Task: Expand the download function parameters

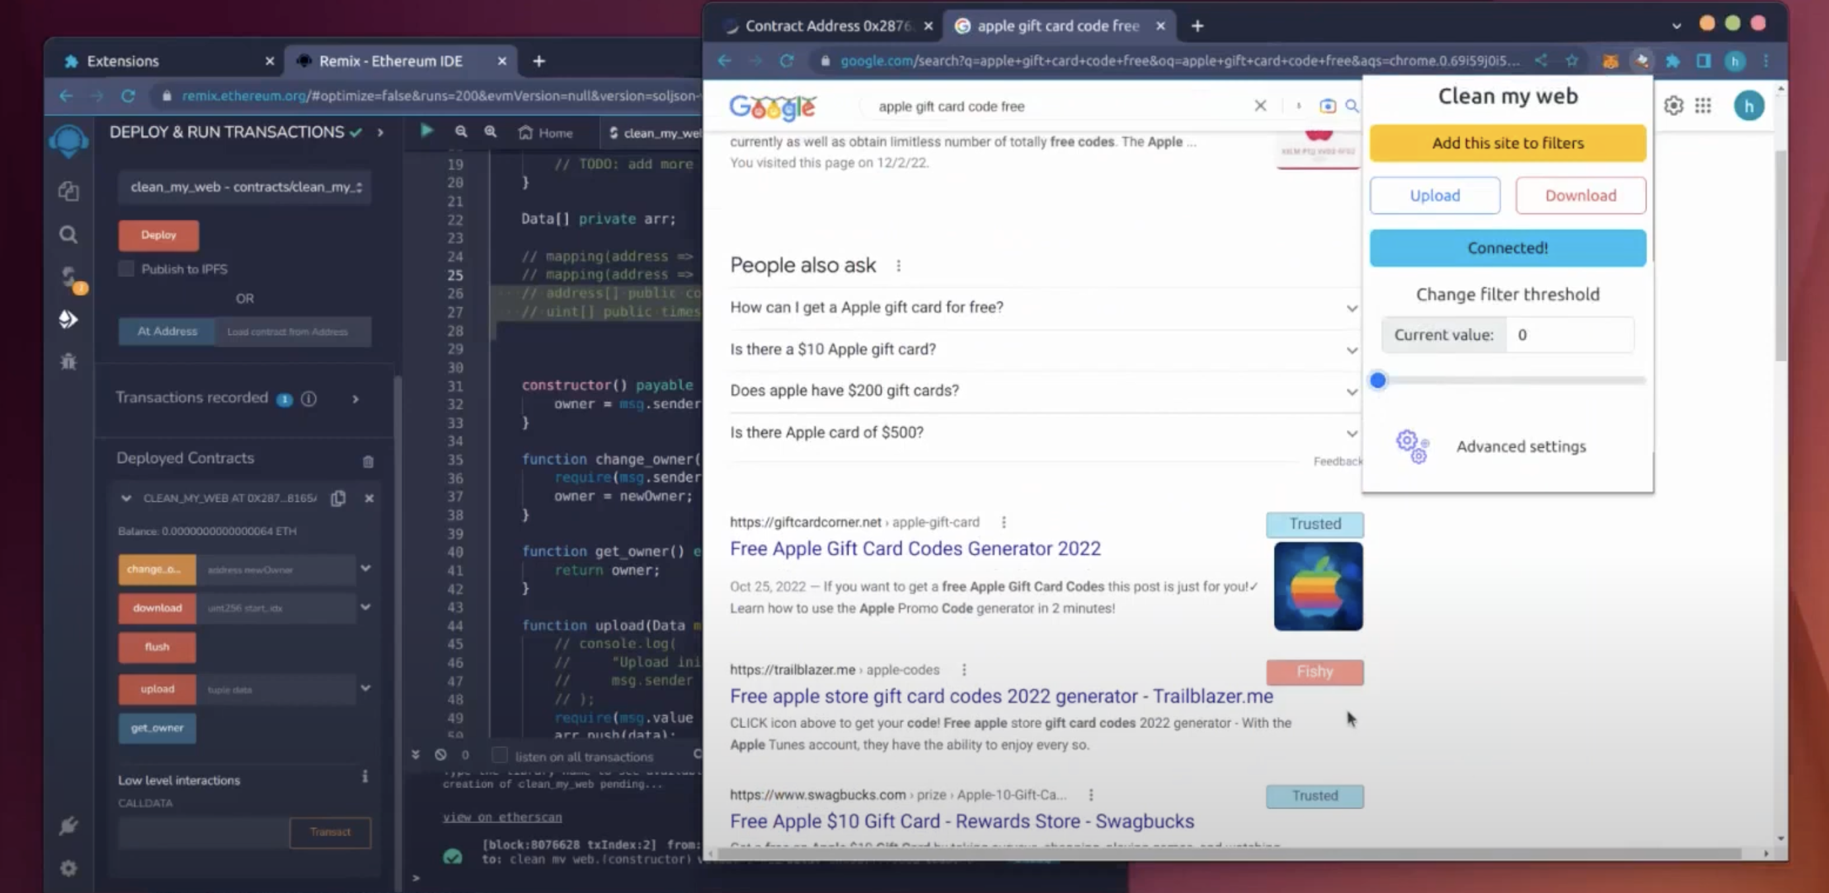Action: (x=366, y=607)
